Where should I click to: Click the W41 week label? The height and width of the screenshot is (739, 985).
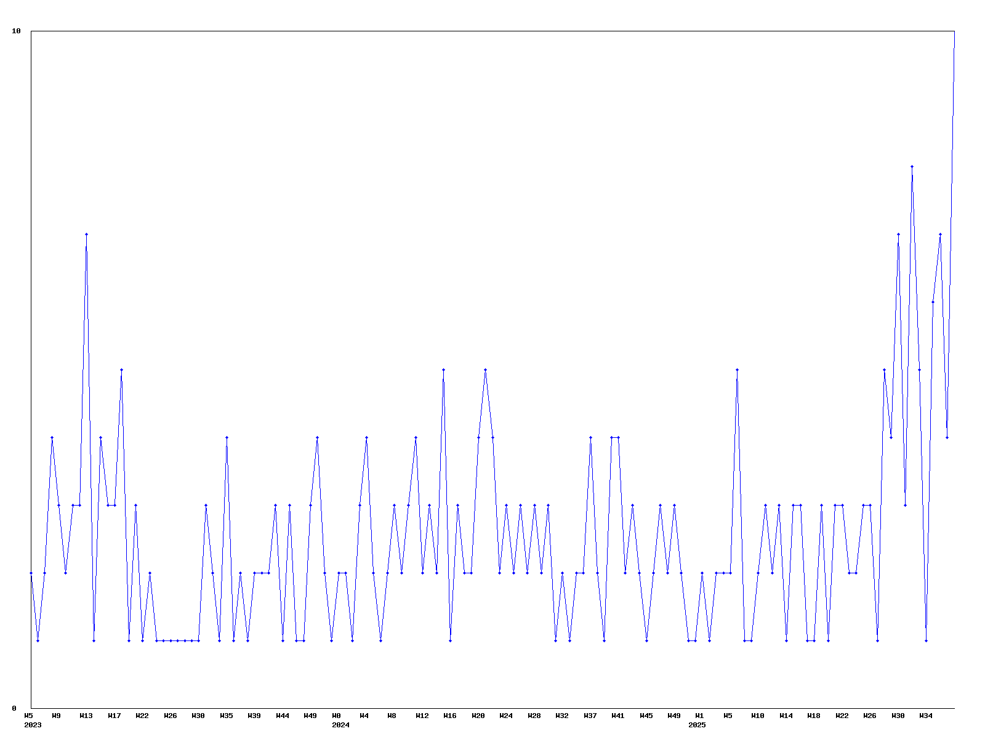617,716
